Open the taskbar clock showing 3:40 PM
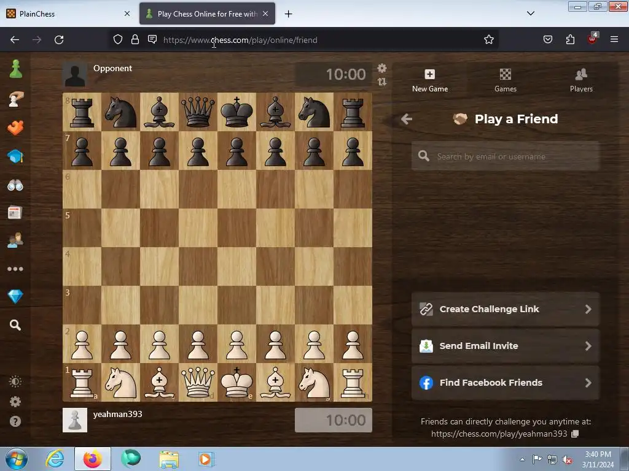The height and width of the screenshot is (471, 629). tap(598, 459)
